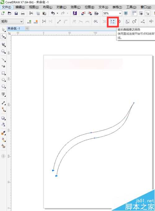This screenshot has height=211, width=155.
Task: Select the Ellipse tool
Action: (x=3, y=80)
